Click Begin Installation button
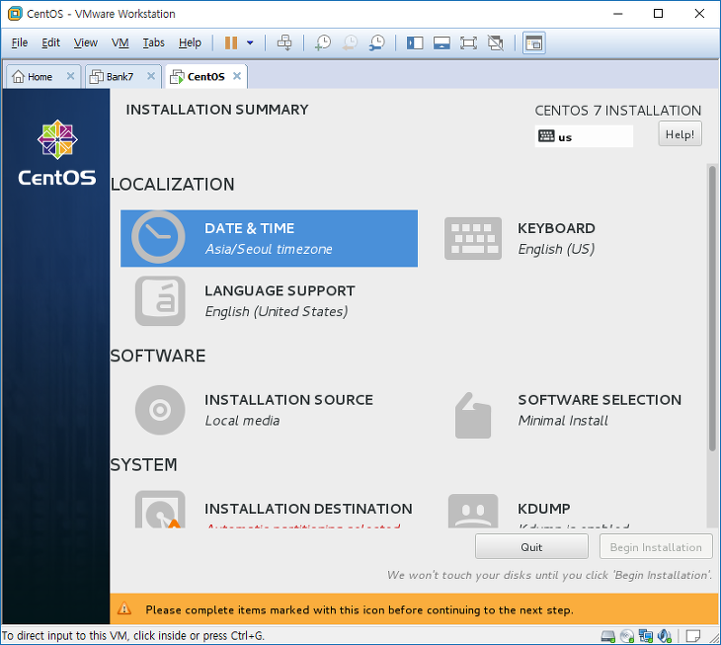721x645 pixels. 656,546
